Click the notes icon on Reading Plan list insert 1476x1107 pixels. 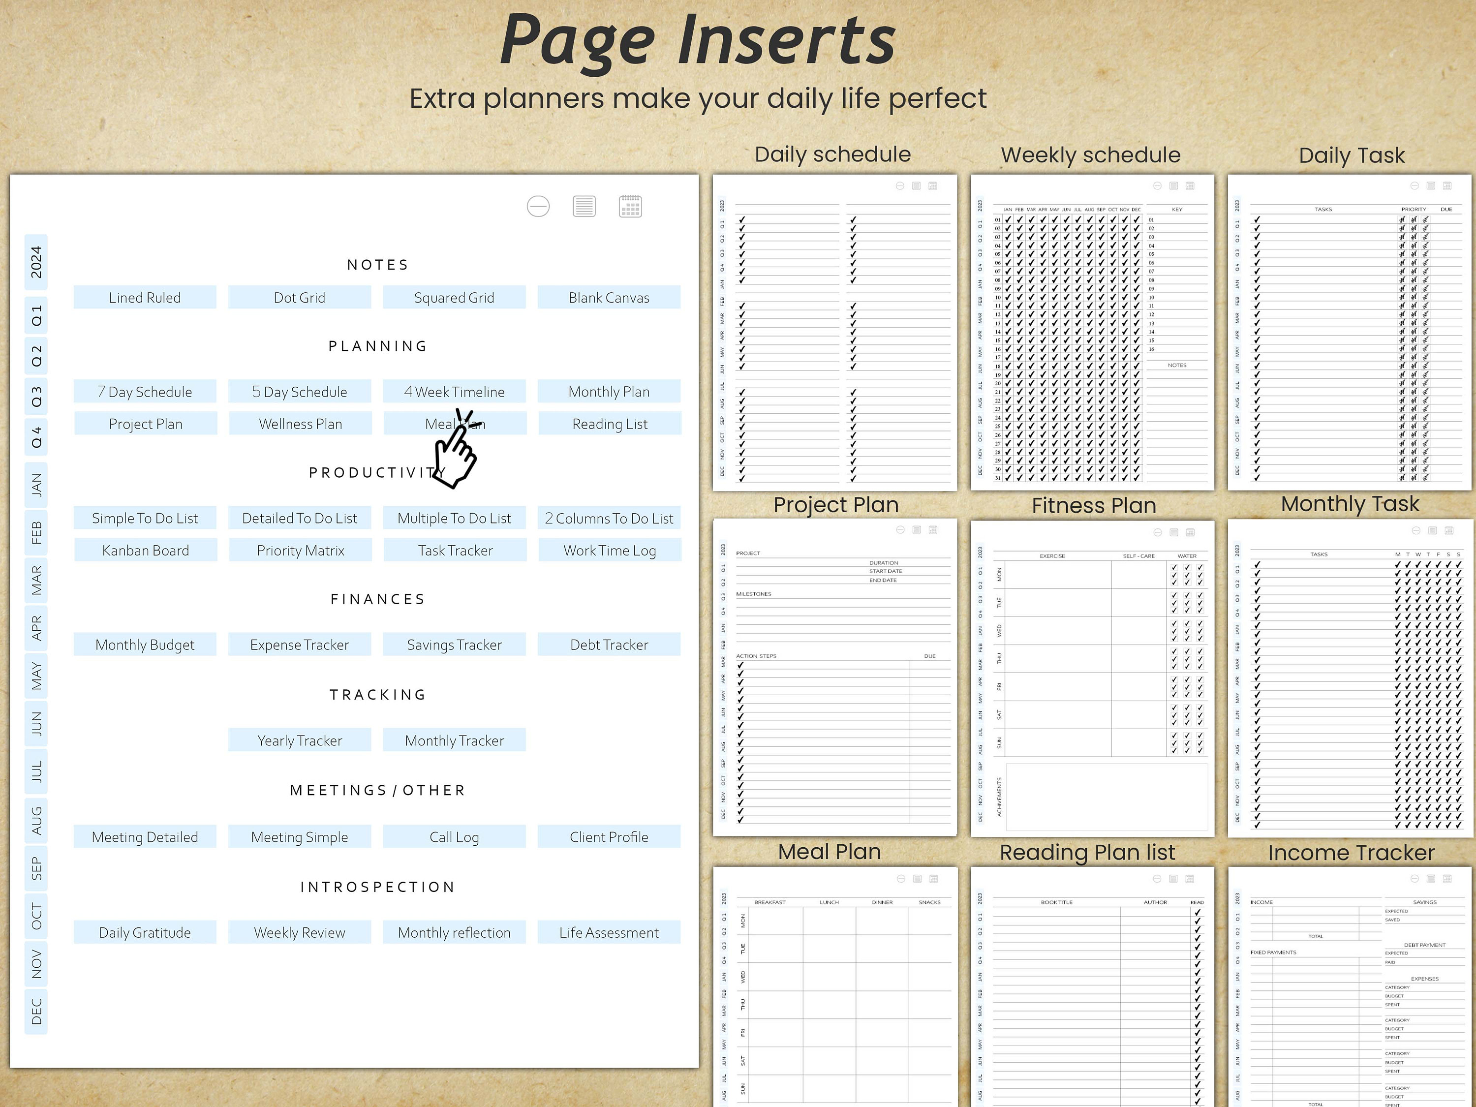click(x=1174, y=879)
